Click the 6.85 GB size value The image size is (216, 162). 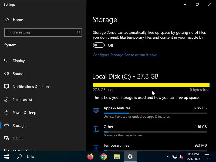click(x=200, y=108)
